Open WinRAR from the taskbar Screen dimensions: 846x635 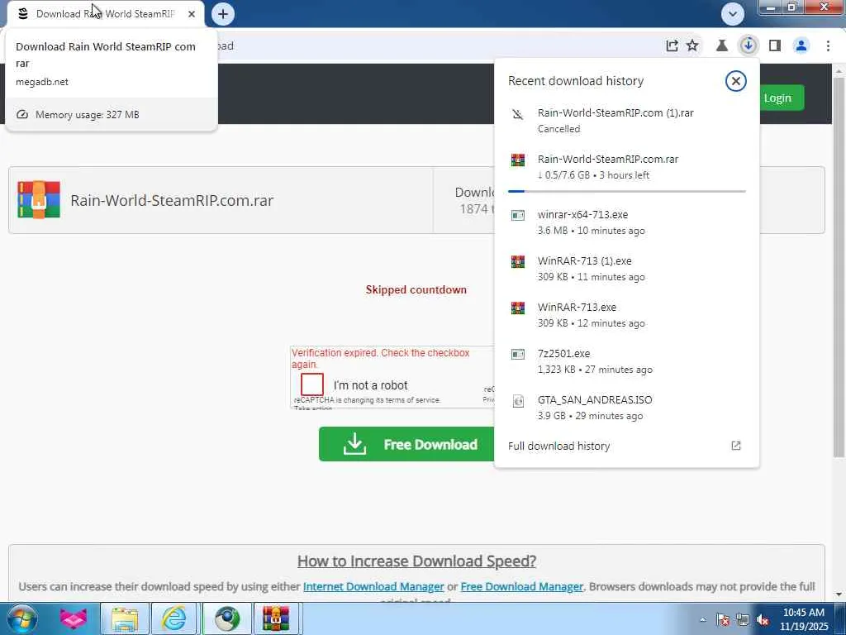pyautogui.click(x=276, y=618)
